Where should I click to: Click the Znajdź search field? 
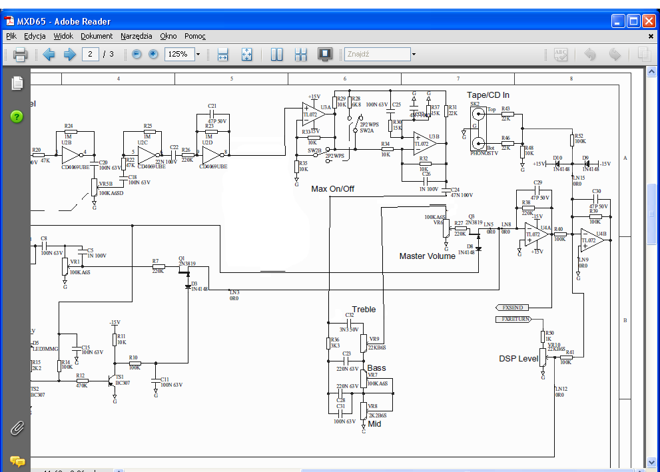pyautogui.click(x=377, y=55)
